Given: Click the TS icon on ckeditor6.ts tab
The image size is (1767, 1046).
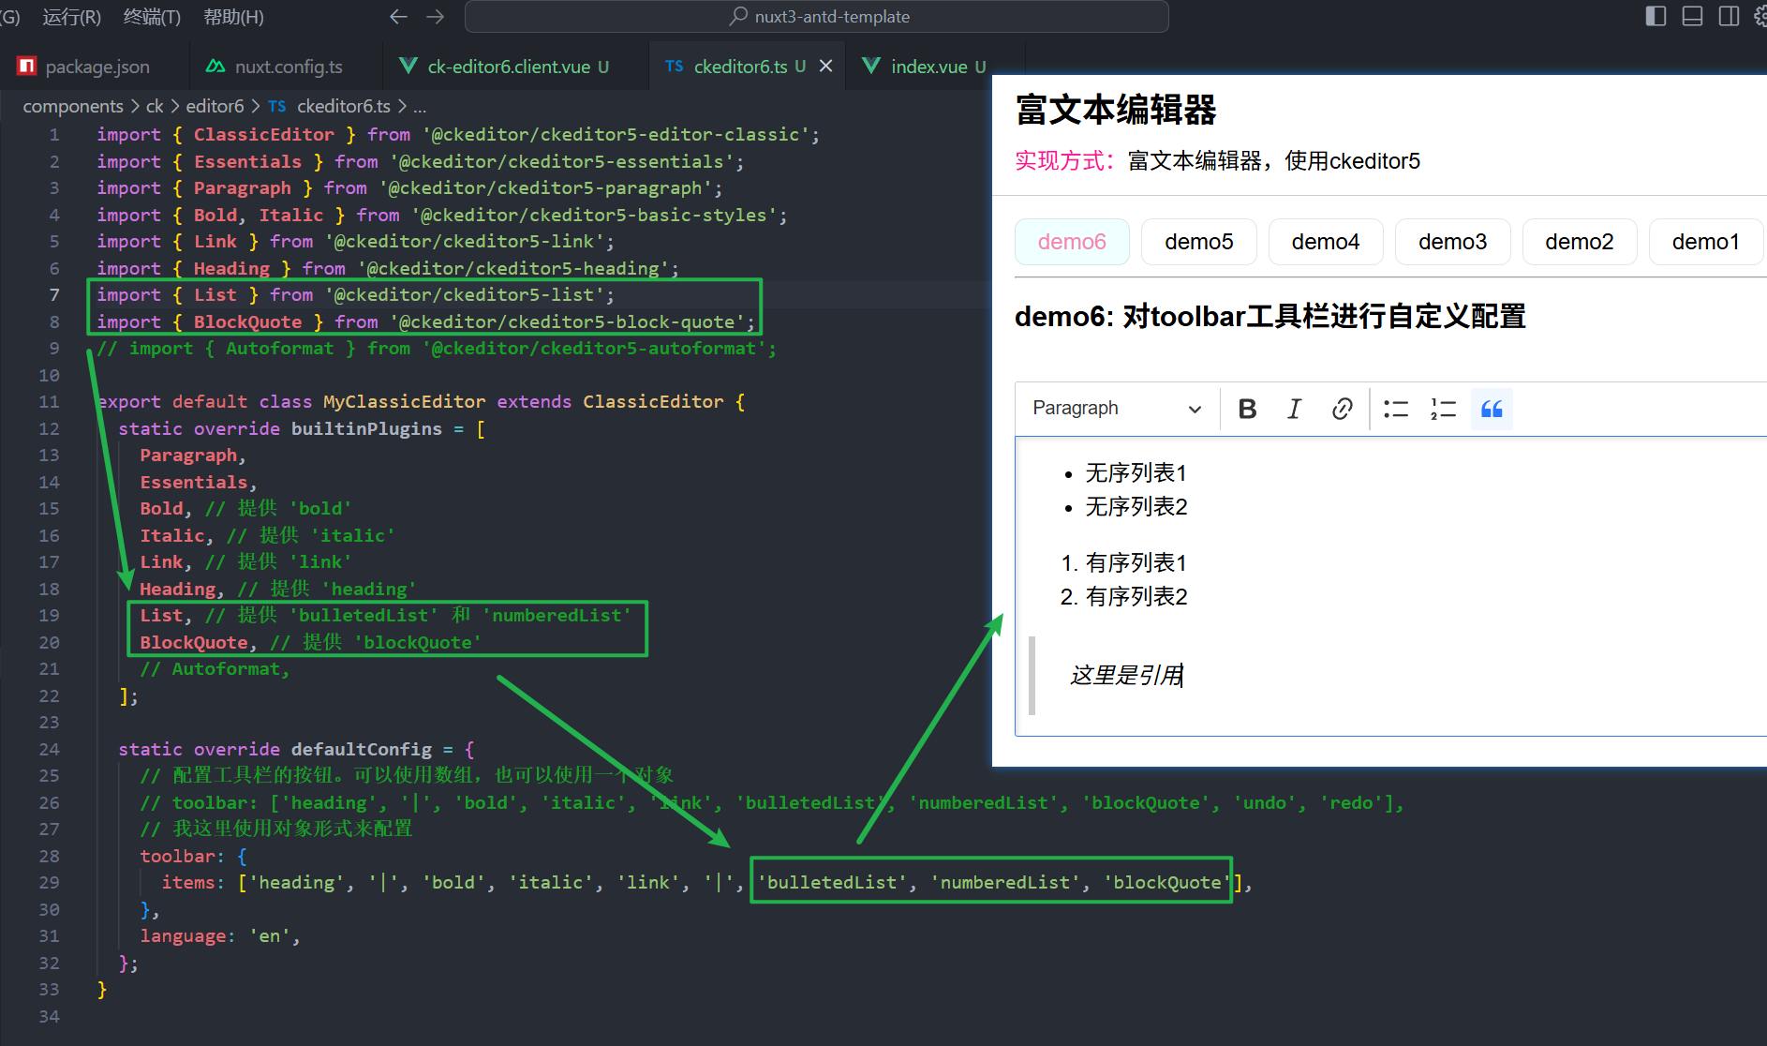Looking at the screenshot, I should pos(675,66).
